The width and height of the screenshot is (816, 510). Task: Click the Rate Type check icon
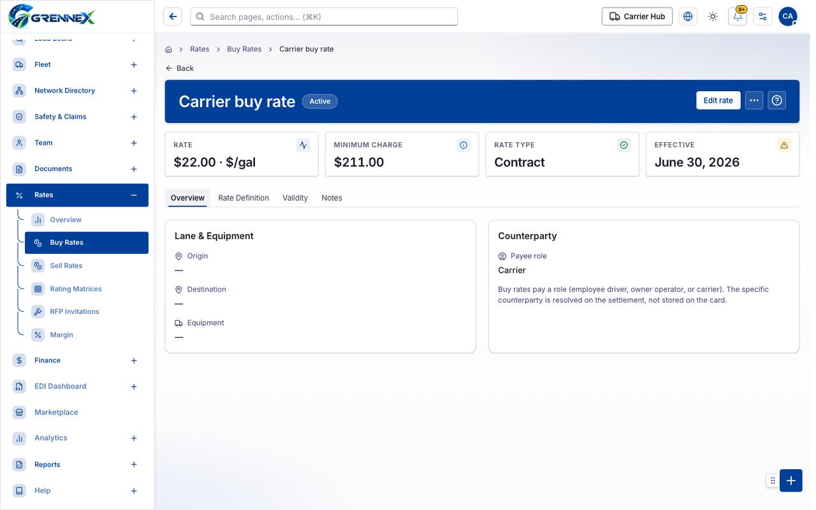[624, 145]
